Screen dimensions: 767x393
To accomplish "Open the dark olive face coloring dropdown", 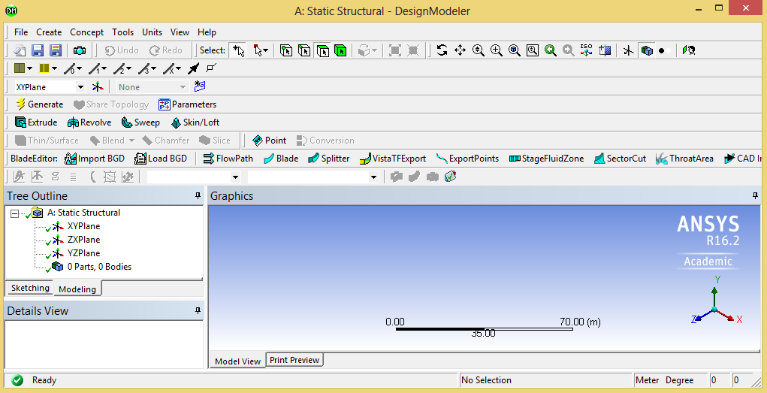I will point(30,68).
